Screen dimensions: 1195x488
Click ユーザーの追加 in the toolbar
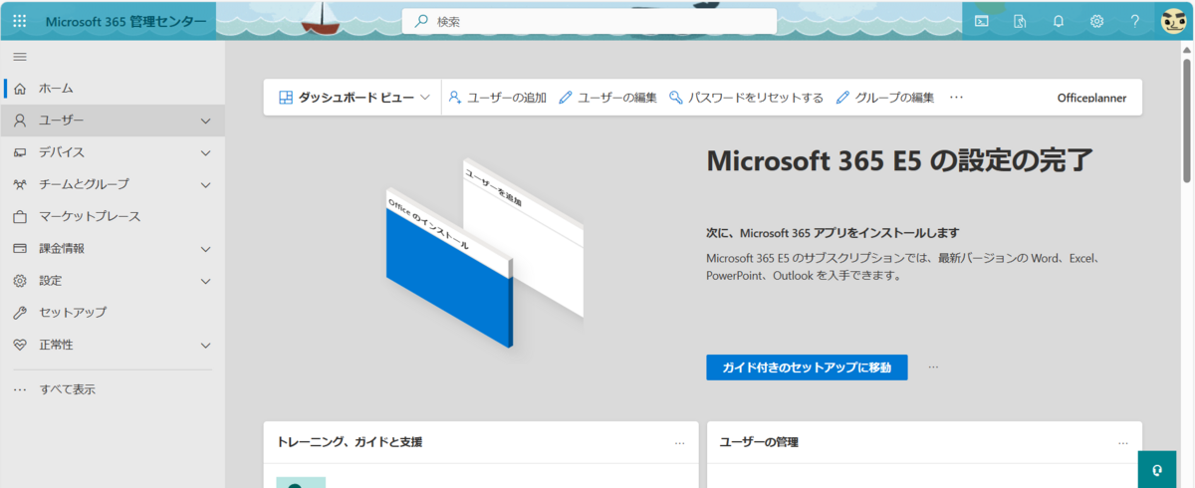497,98
